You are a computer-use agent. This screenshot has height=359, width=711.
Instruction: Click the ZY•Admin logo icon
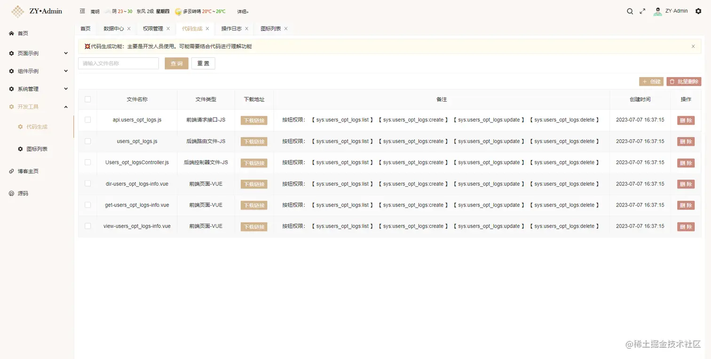pyautogui.click(x=17, y=11)
